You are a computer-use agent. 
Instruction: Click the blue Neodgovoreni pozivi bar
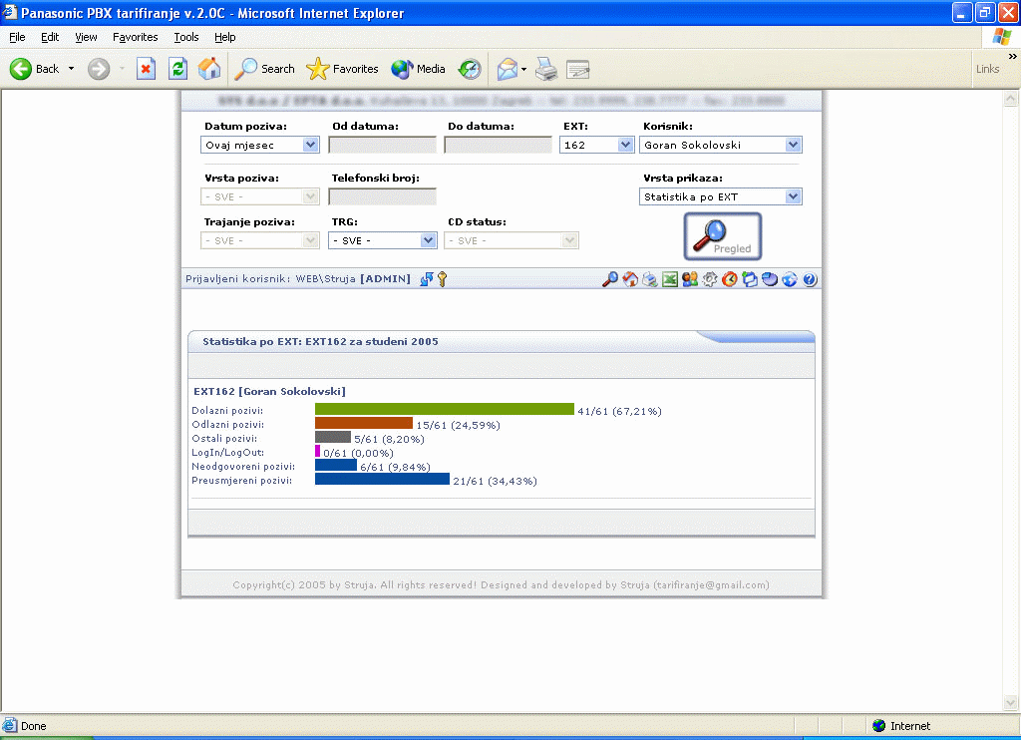(x=336, y=465)
